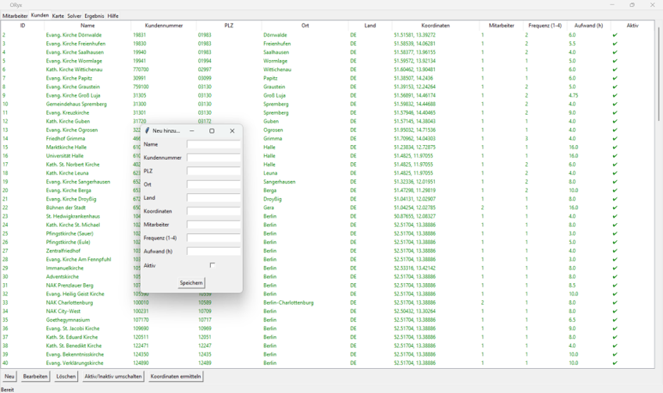Click into the Frequenz (1-4) field
Screen dimensions: 663x393
coord(213,238)
